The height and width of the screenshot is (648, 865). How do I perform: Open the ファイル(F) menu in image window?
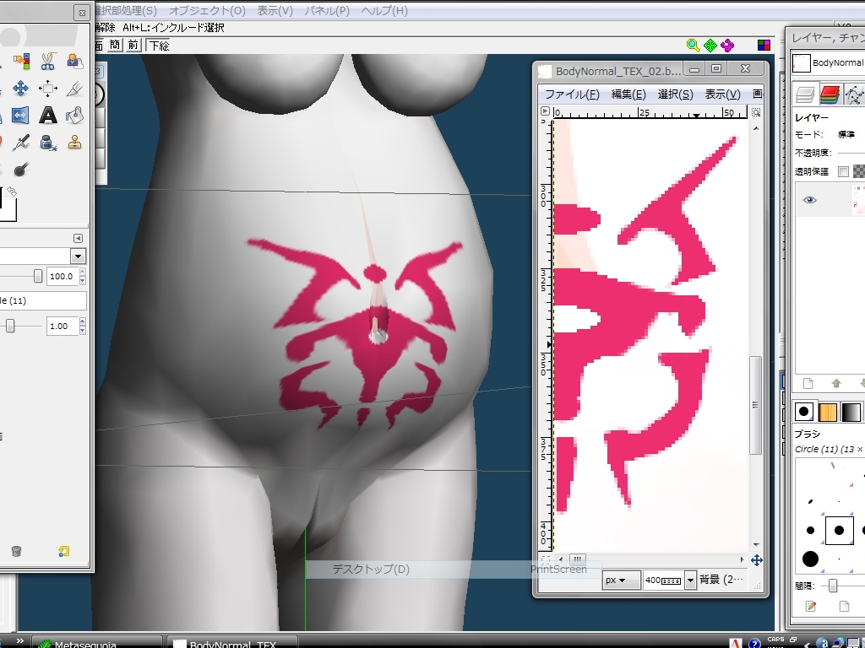coord(571,94)
